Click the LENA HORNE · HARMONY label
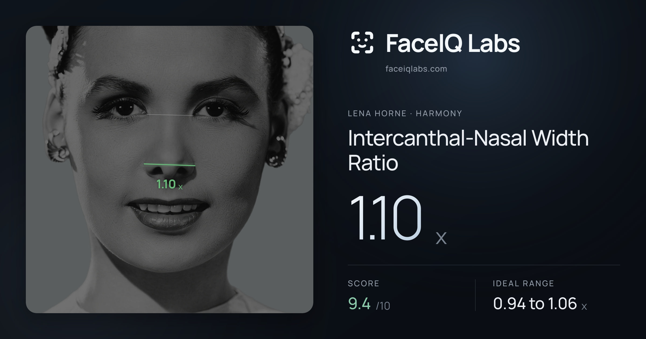The width and height of the screenshot is (646, 339). 405,114
